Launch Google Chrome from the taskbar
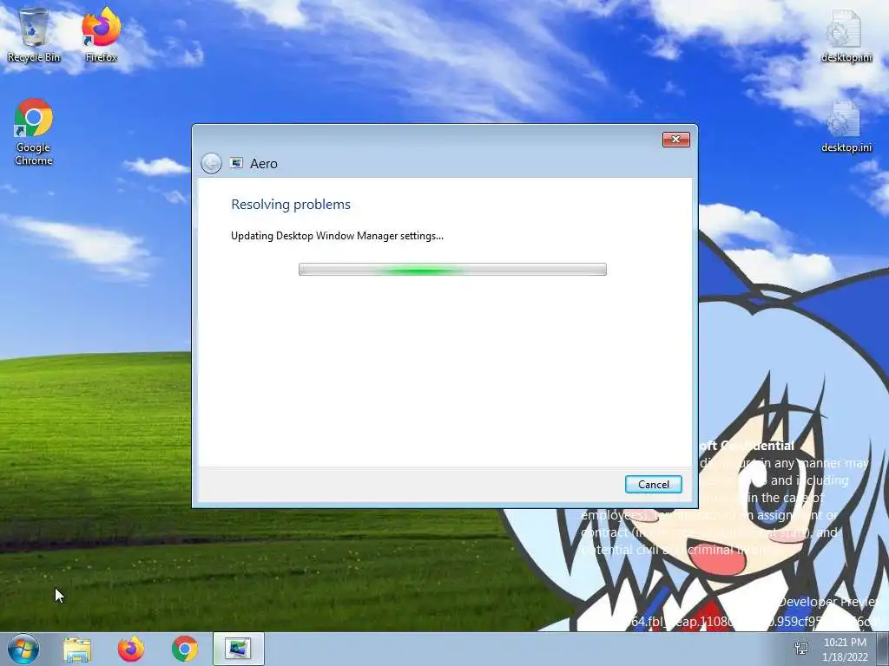 (185, 649)
